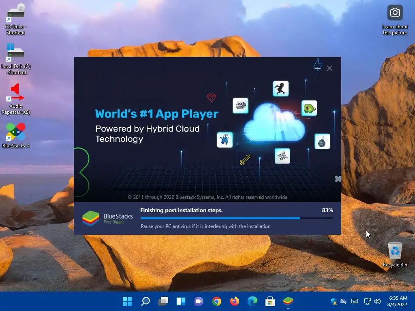Click the running ninja game tile
Viewport: 415px width, 311px height.
click(281, 89)
